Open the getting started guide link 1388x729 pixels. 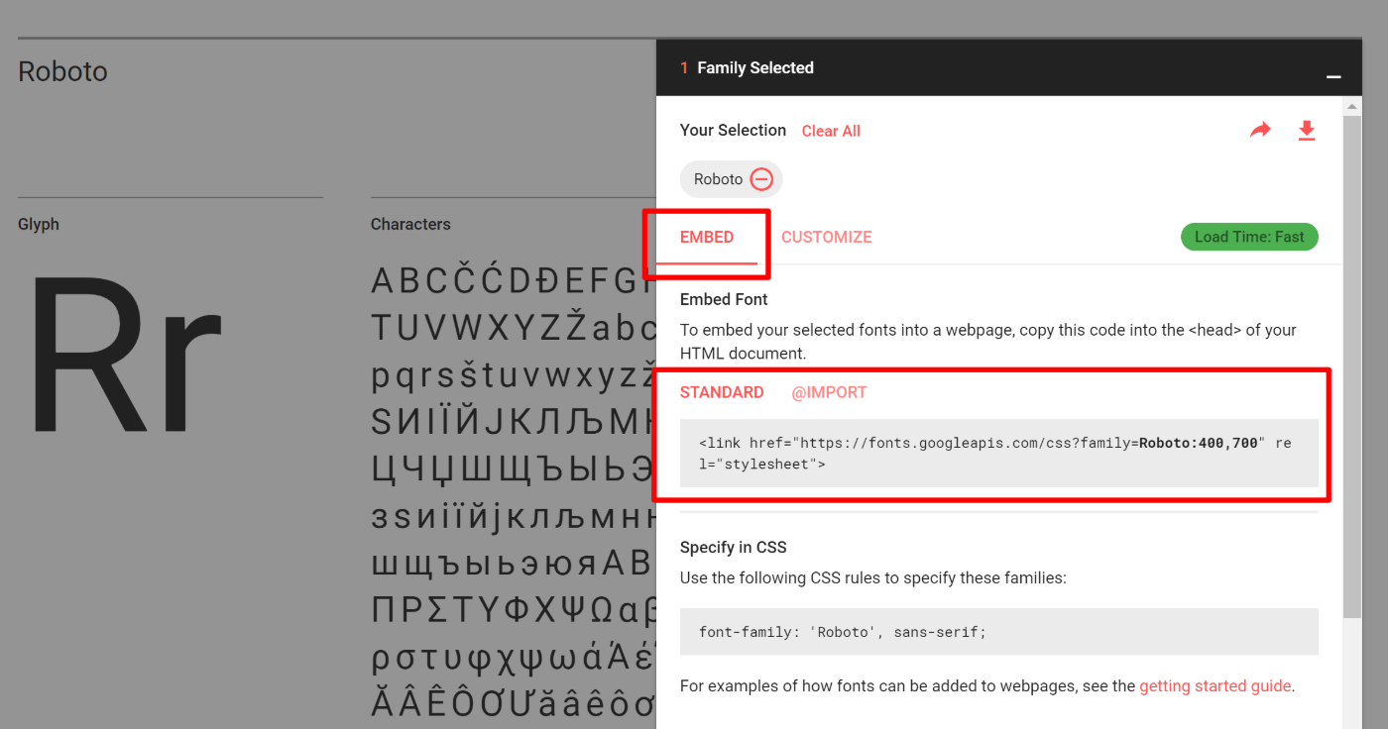click(1214, 685)
